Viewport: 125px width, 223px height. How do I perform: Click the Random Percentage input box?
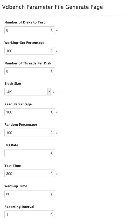click(30, 132)
